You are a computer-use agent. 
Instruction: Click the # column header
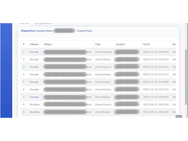coord(23,44)
